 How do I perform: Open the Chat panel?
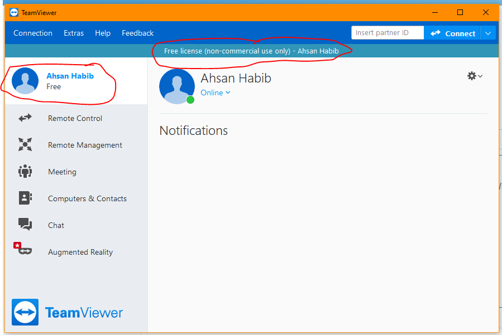pyautogui.click(x=56, y=225)
